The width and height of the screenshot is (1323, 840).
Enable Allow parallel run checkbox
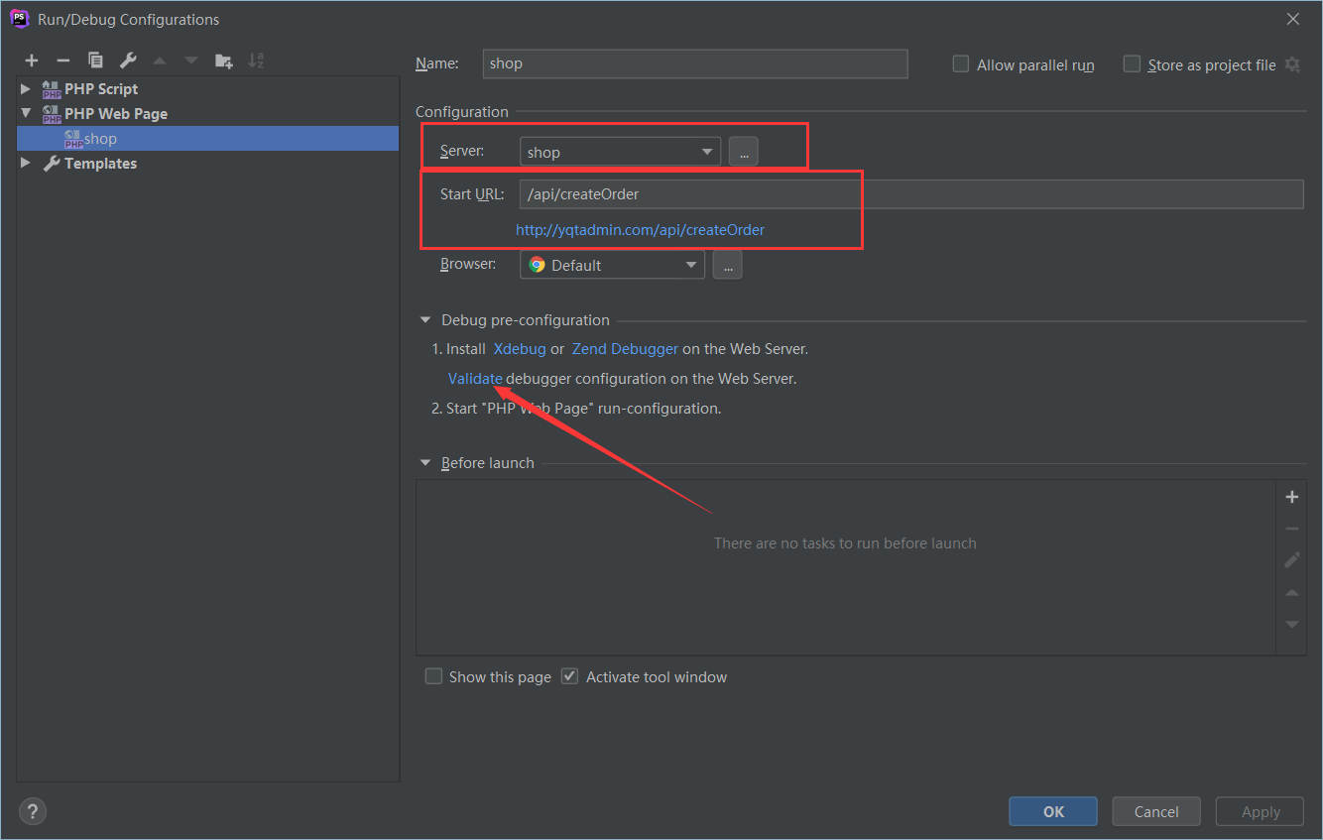pyautogui.click(x=960, y=63)
